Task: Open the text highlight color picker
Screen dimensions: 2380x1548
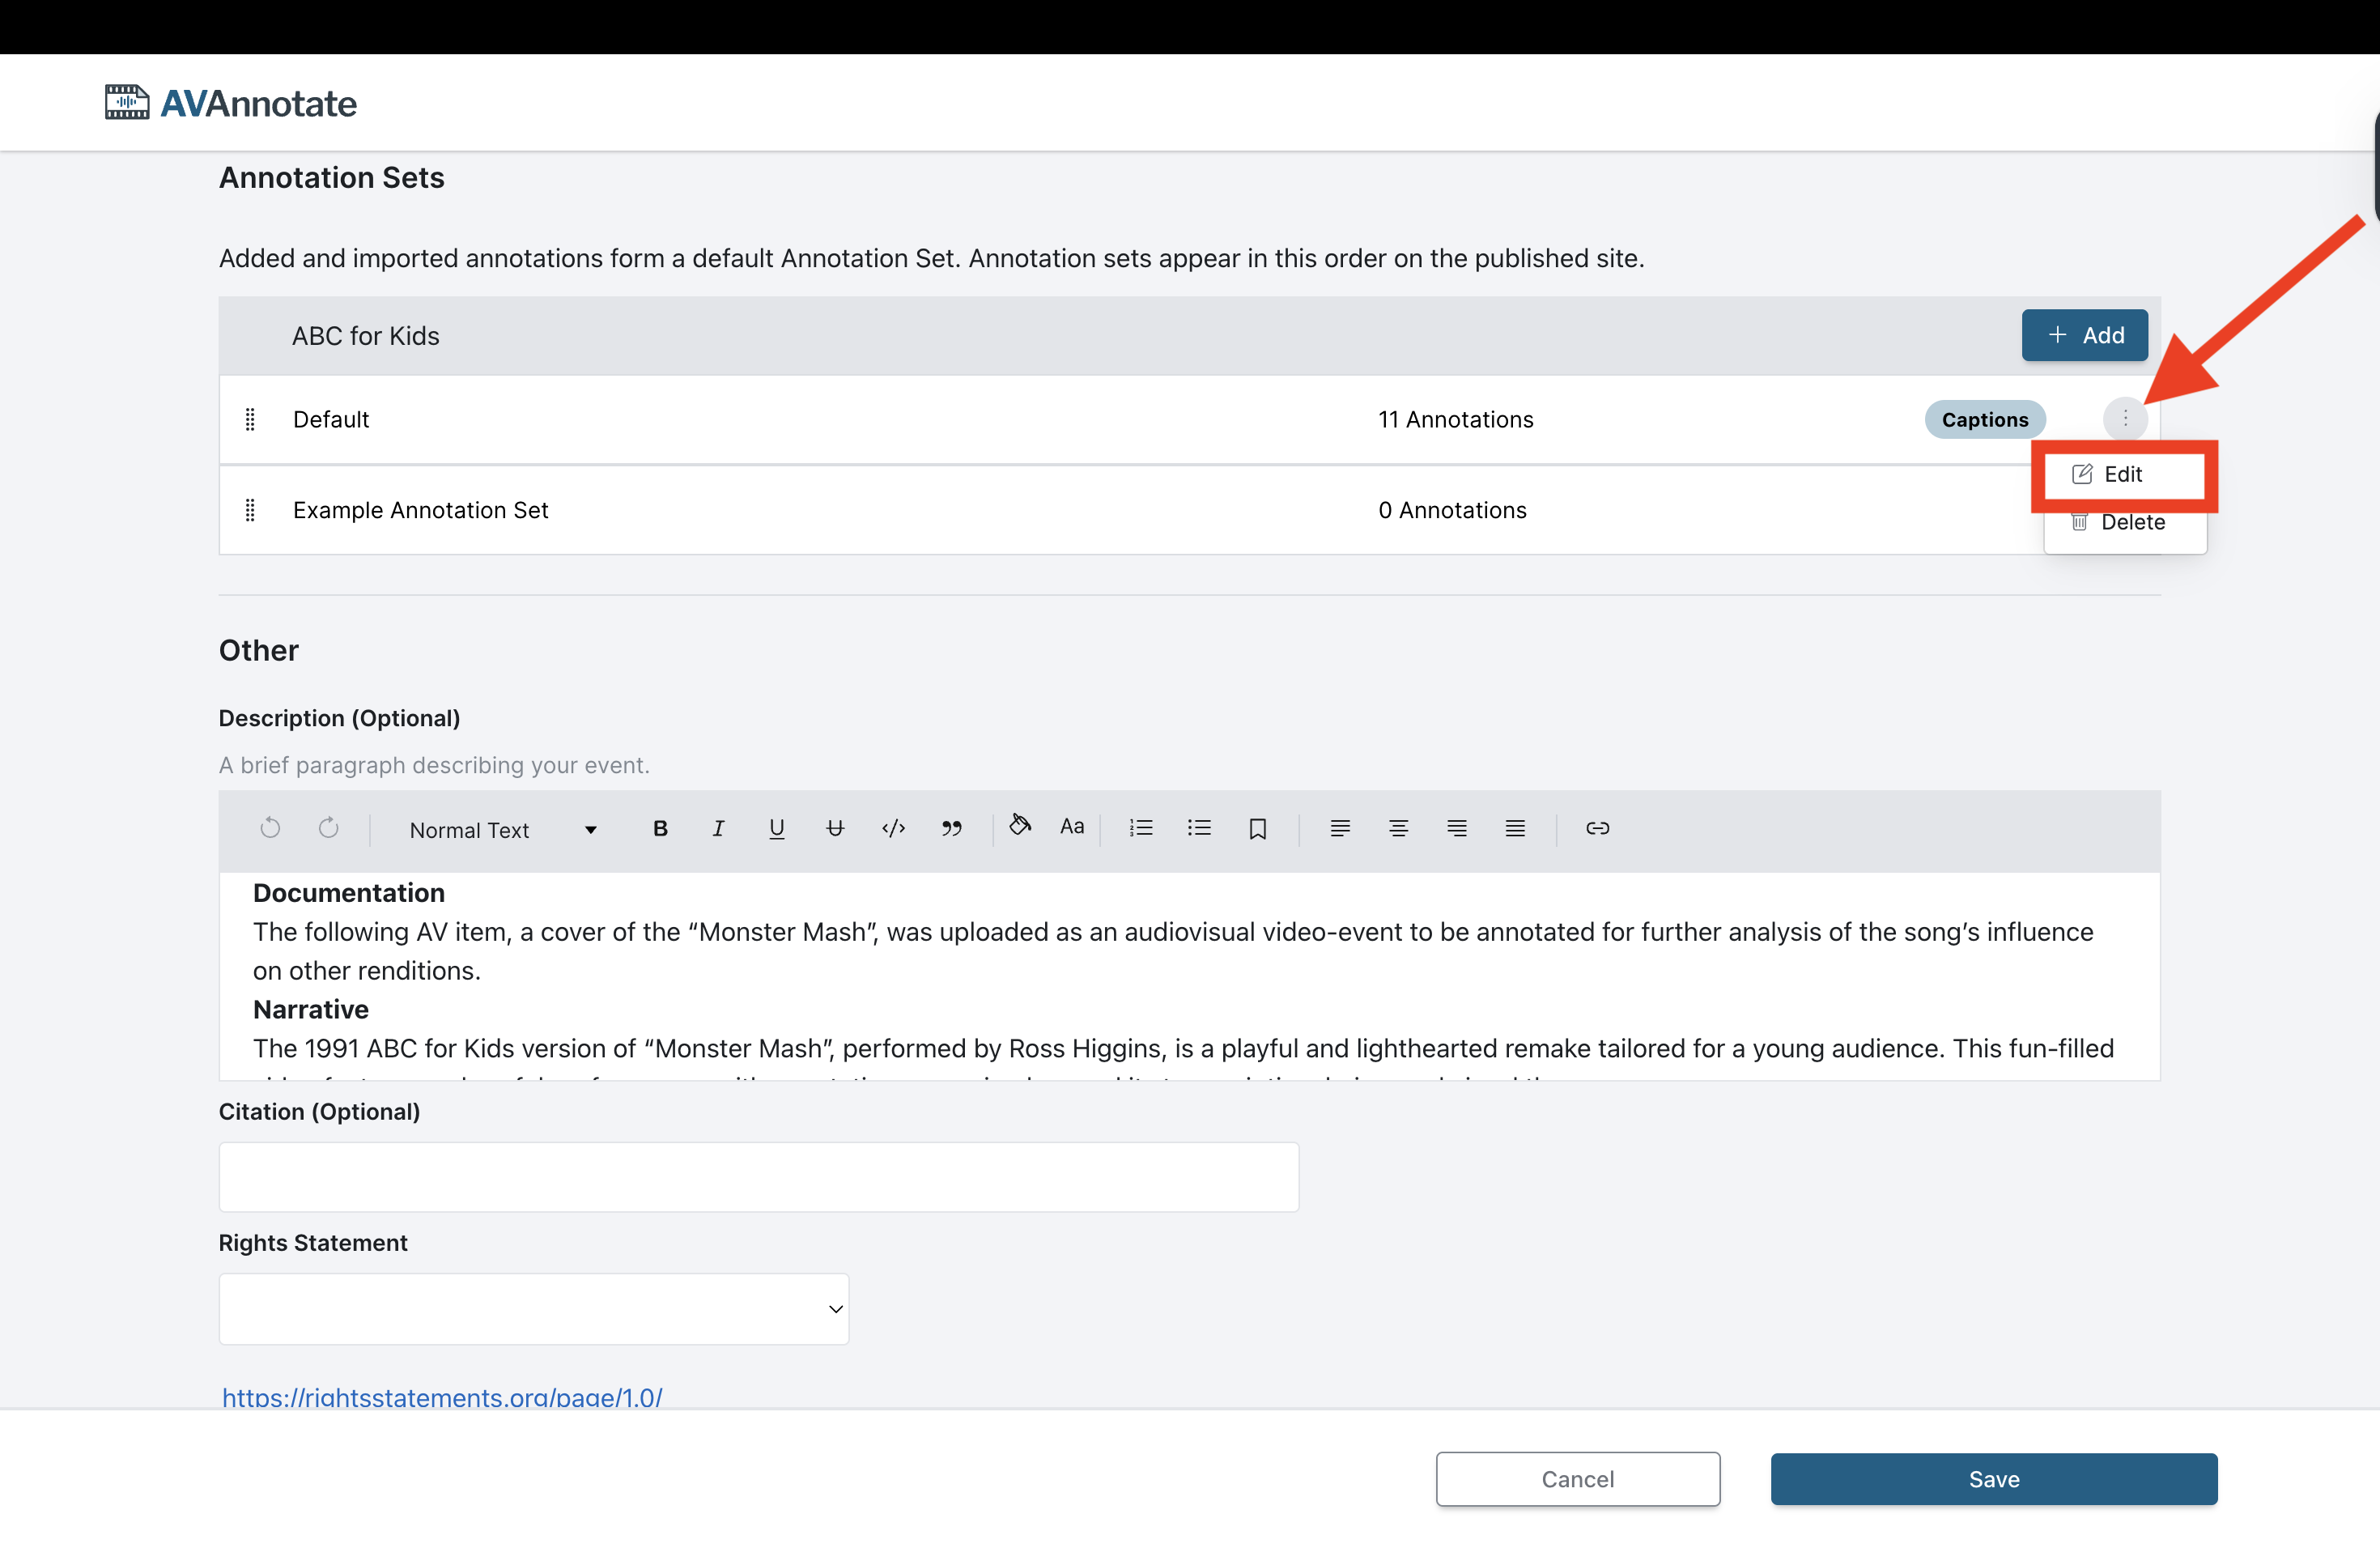Action: (x=1019, y=825)
